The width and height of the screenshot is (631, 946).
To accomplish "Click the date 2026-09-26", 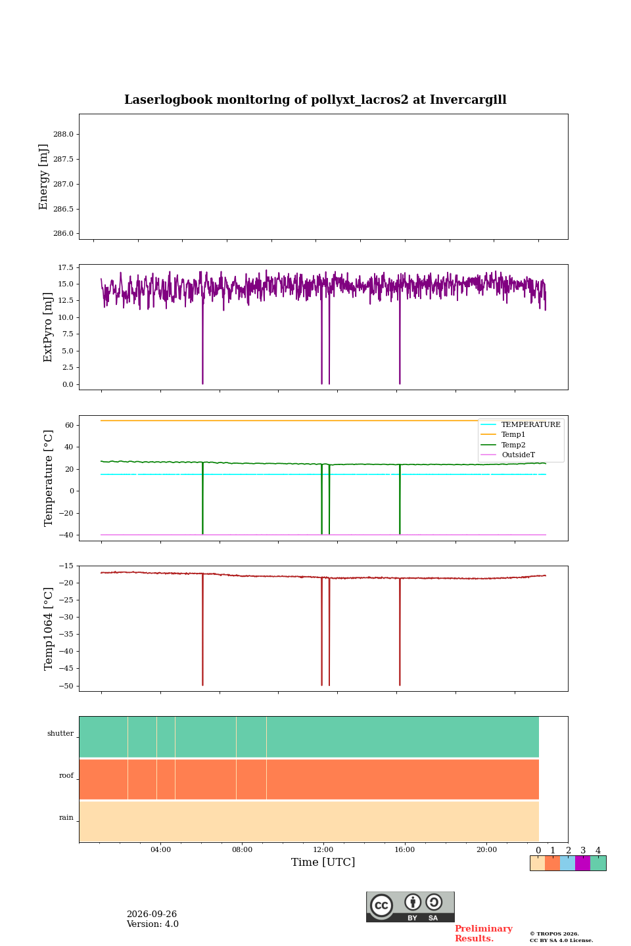I will pos(152,914).
